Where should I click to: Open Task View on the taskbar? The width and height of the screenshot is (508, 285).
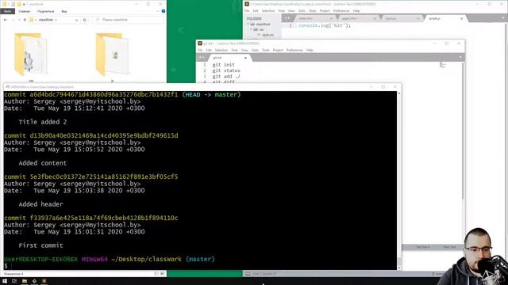point(14,281)
